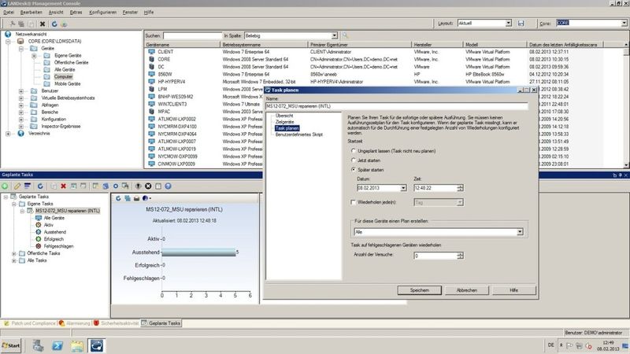
Task: Expand the Öffentliche Tasks node
Action: point(14,253)
